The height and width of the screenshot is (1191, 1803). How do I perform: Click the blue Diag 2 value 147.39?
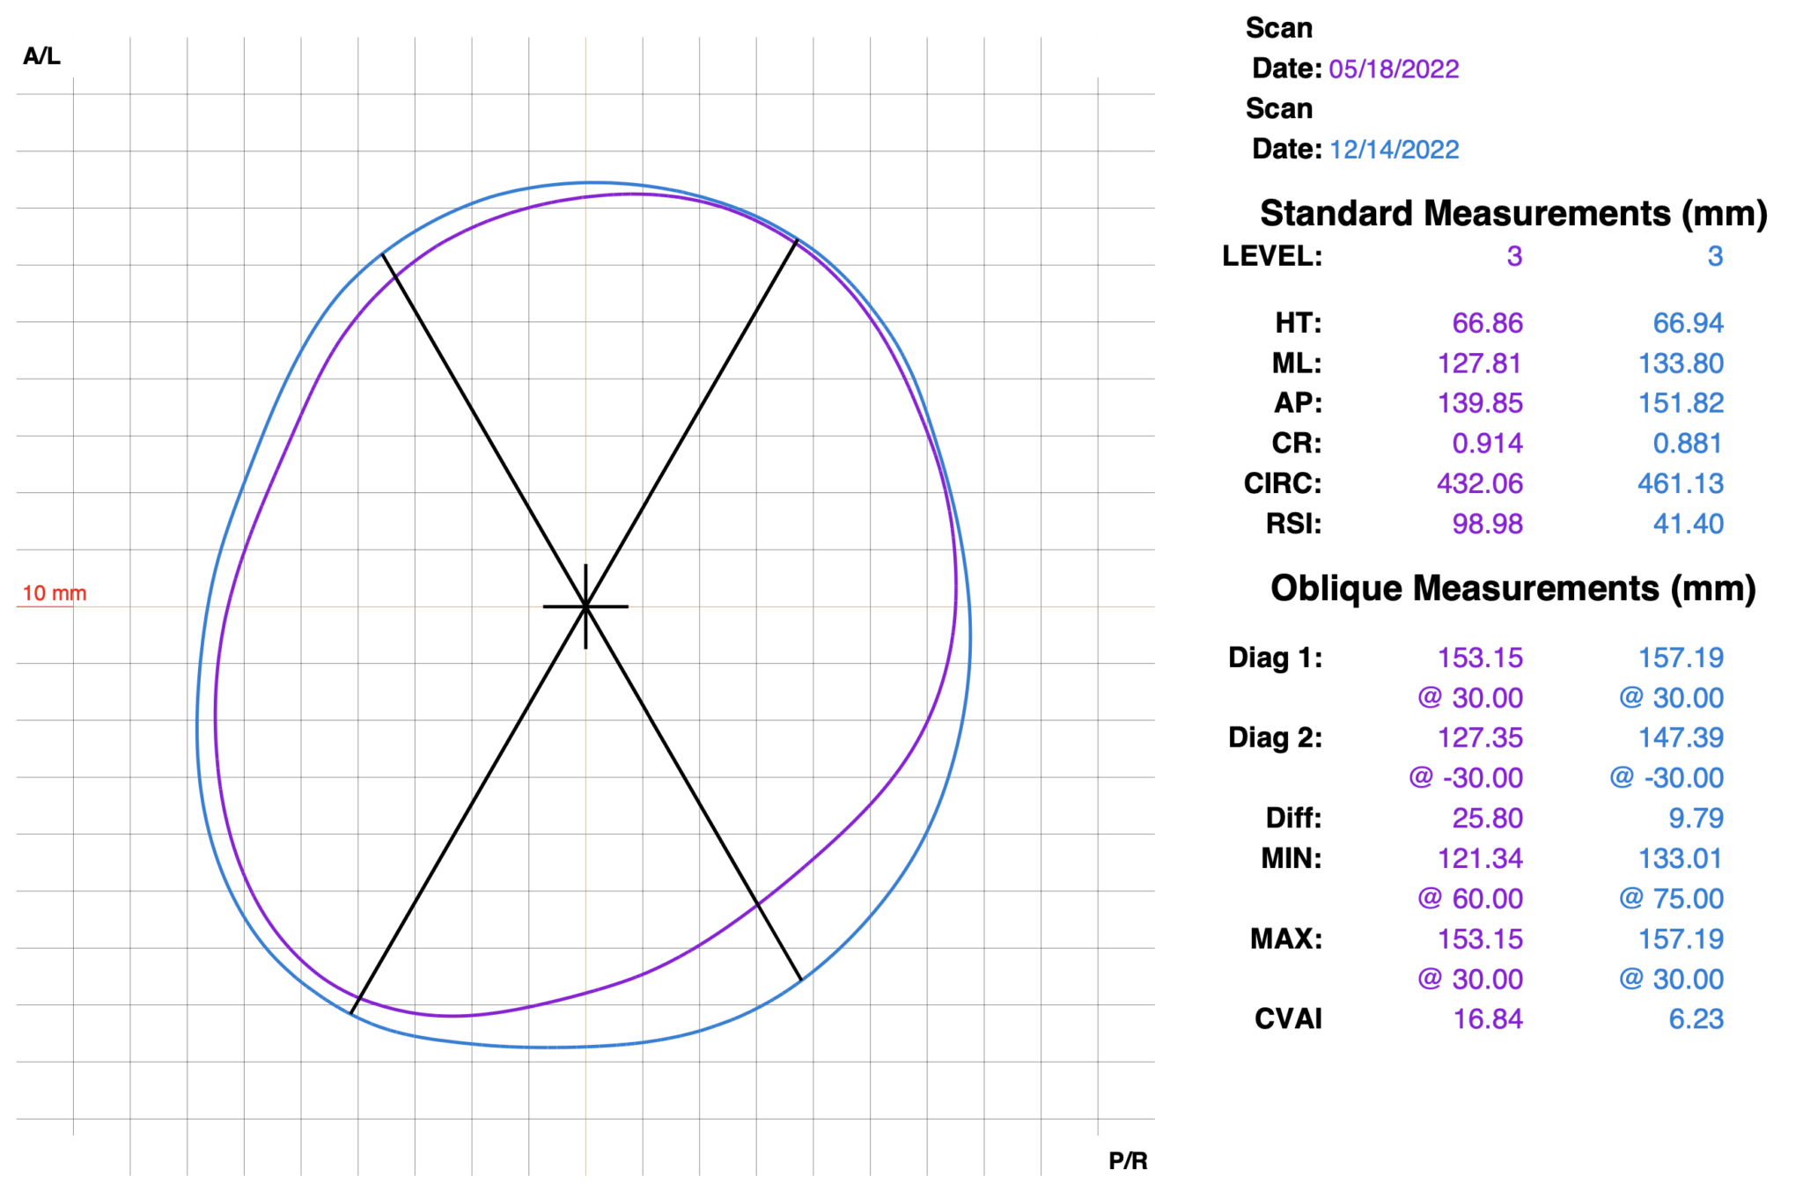click(1680, 738)
